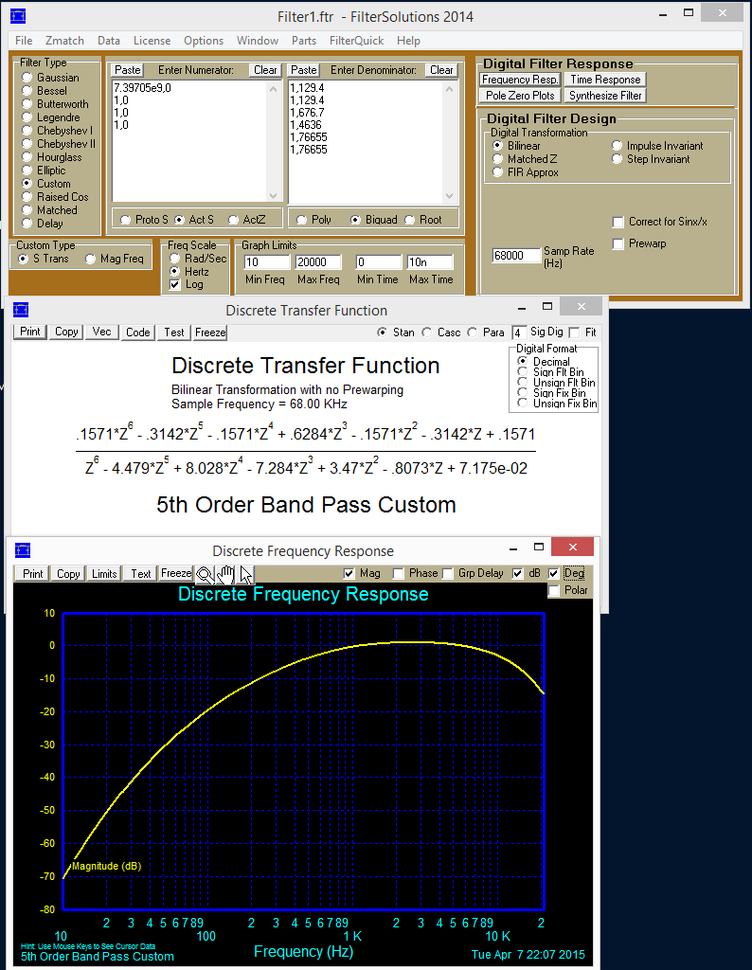Click the Max Freq input field
Viewport: 752px width, 970px height.
pos(320,262)
